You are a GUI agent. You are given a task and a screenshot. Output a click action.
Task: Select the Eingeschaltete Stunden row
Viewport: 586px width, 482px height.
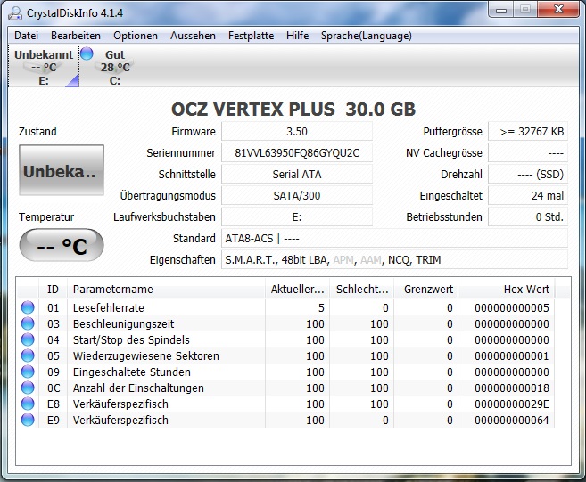(x=285, y=372)
